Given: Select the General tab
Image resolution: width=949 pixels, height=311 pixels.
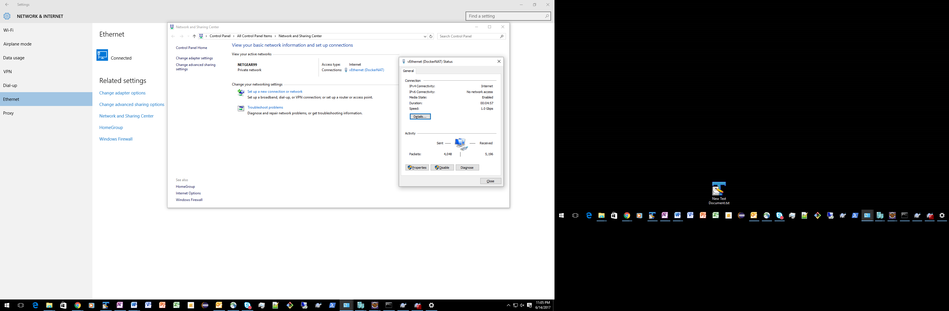Looking at the screenshot, I should [408, 71].
